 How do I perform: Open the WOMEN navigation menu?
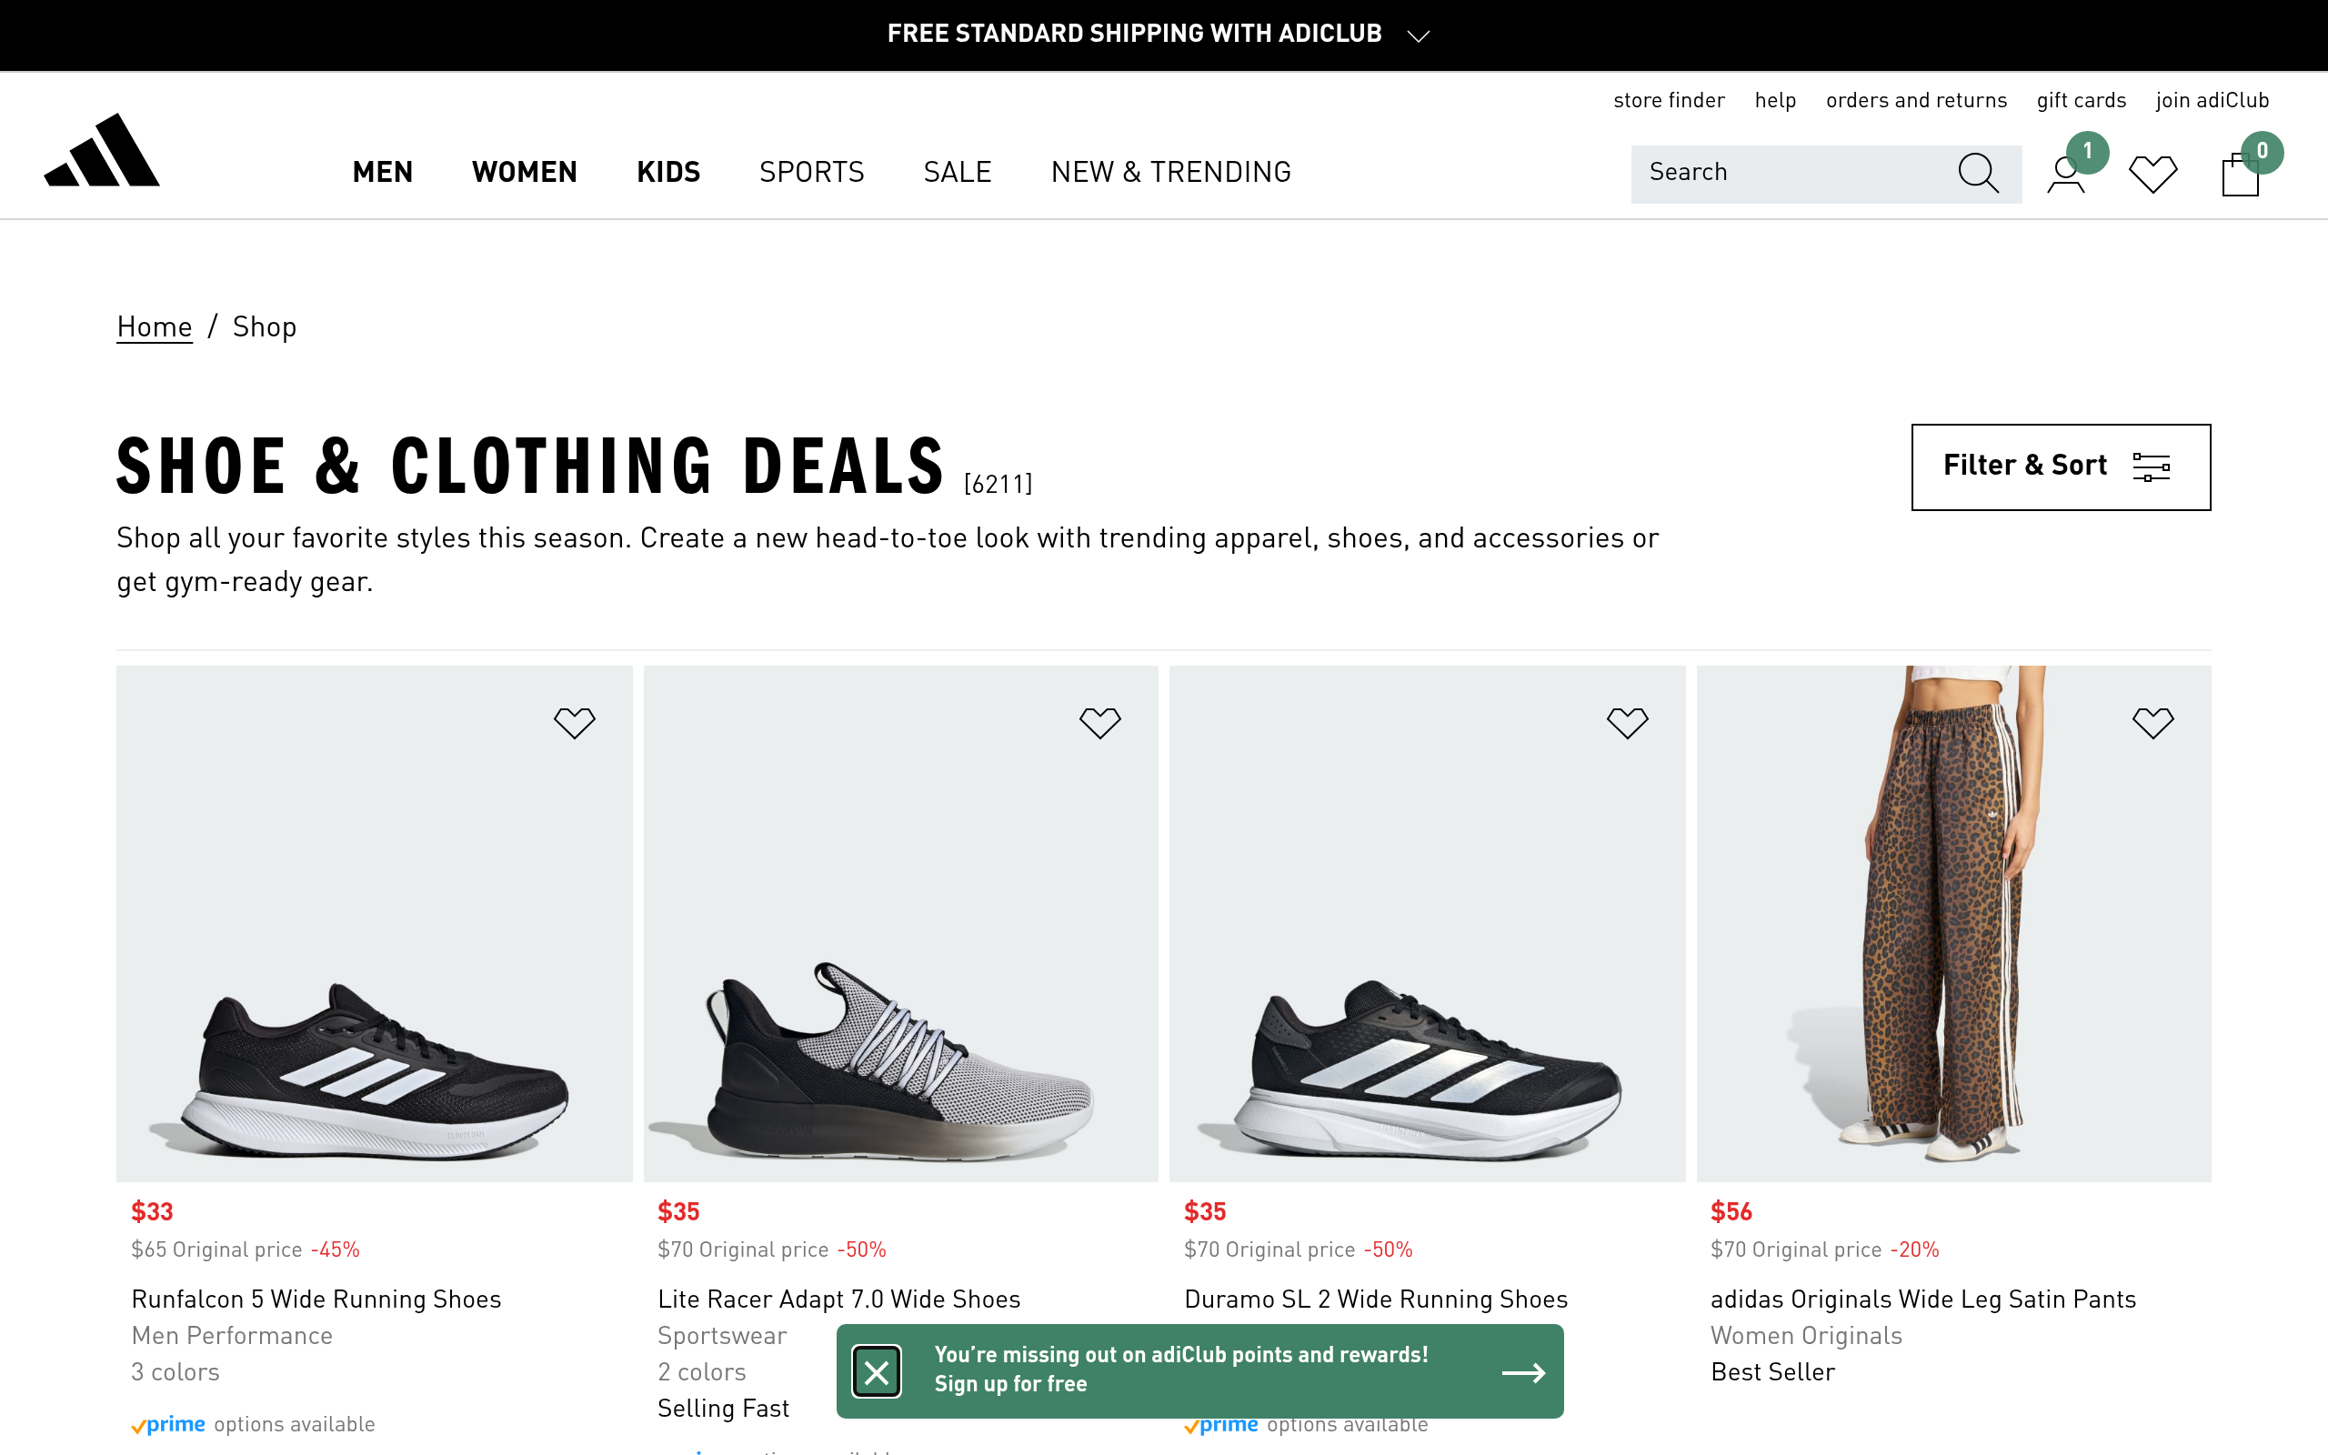[525, 172]
